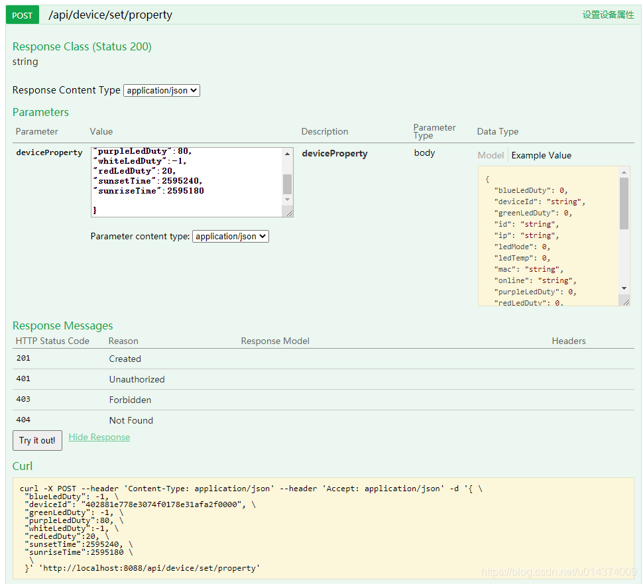Click the /api/device/set/property endpoint path

point(110,15)
